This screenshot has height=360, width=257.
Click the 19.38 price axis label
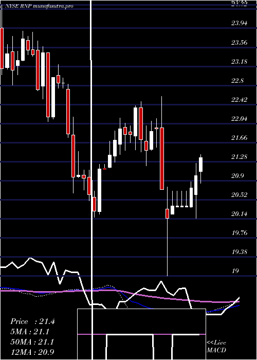click(x=240, y=252)
